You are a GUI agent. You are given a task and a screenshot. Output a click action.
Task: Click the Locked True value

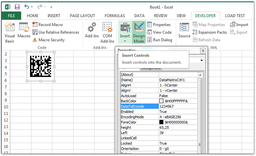pyautogui.click(x=178, y=143)
